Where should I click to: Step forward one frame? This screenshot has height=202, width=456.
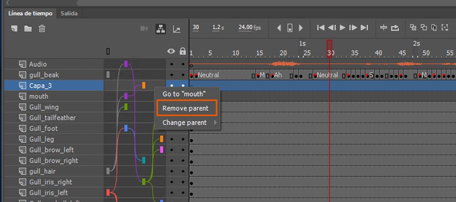point(353,27)
